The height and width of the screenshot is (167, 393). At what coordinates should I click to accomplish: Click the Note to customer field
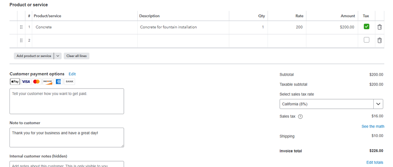66,137
